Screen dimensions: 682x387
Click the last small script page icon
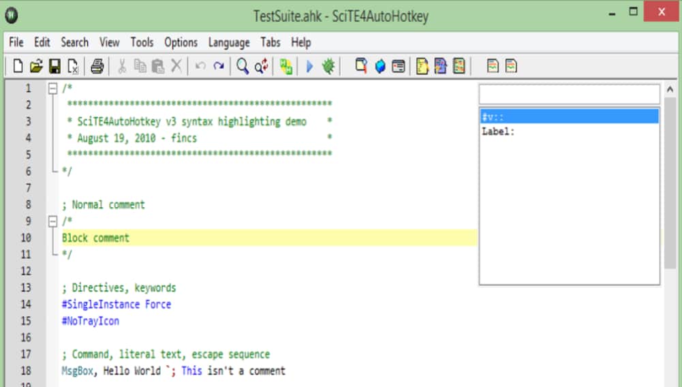(511, 66)
